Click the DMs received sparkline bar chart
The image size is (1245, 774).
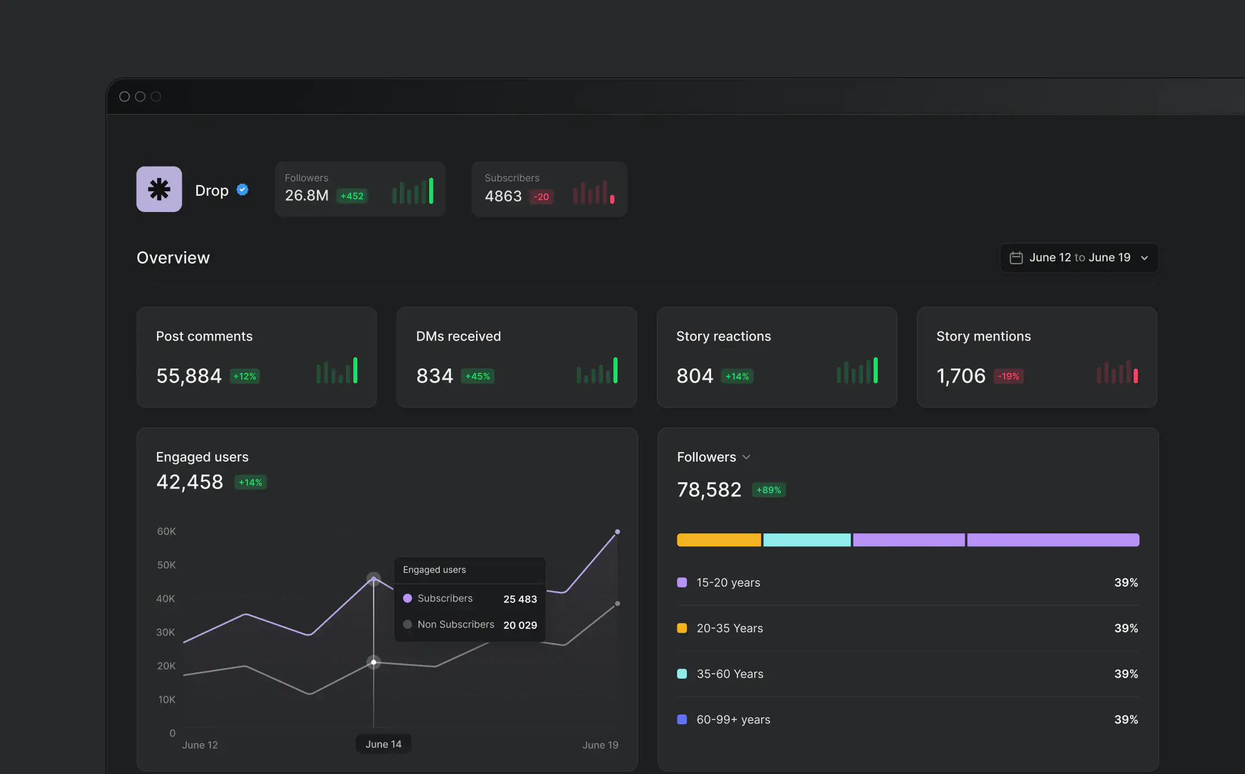(597, 370)
